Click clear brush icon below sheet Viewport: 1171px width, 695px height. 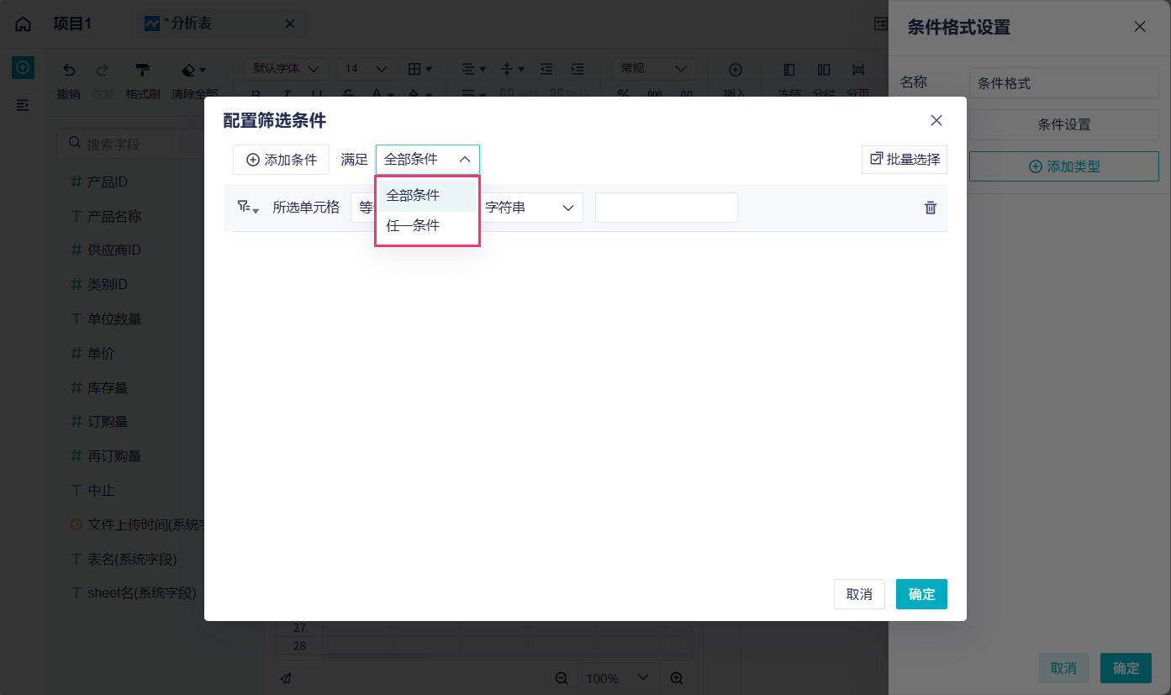287,678
